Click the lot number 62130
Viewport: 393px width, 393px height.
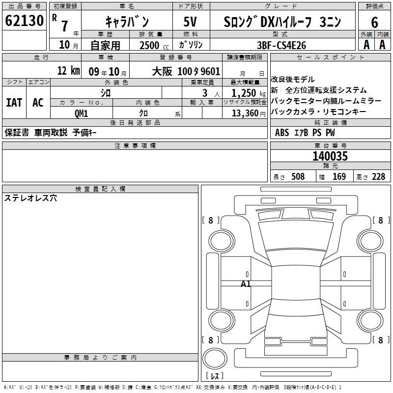(x=24, y=21)
